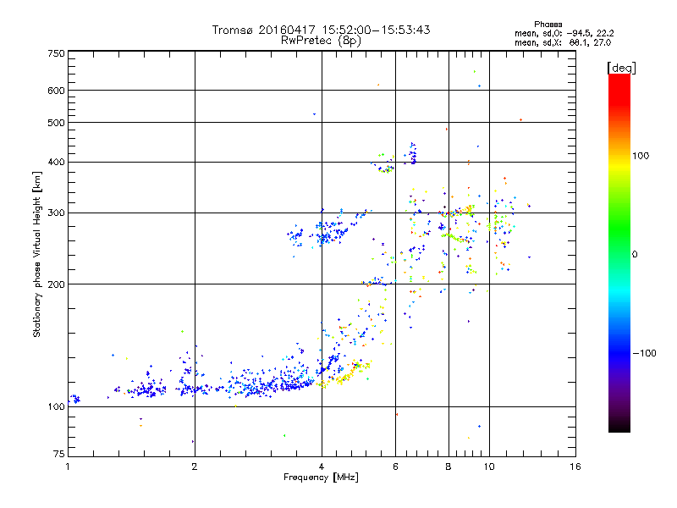Click the '0' label on the colorbar
The image size is (677, 508).
(x=635, y=254)
